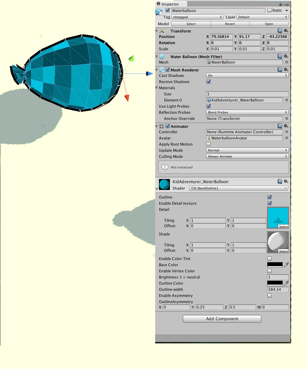Open the Shader dropdown TSF/BaseOutline1
The height and width of the screenshot is (369, 307).
click(239, 188)
